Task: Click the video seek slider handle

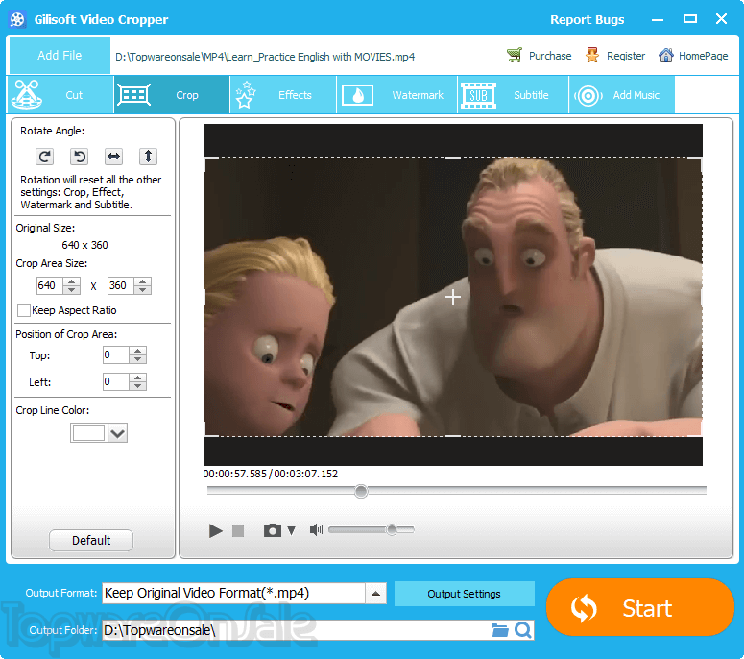Action: coord(361,491)
